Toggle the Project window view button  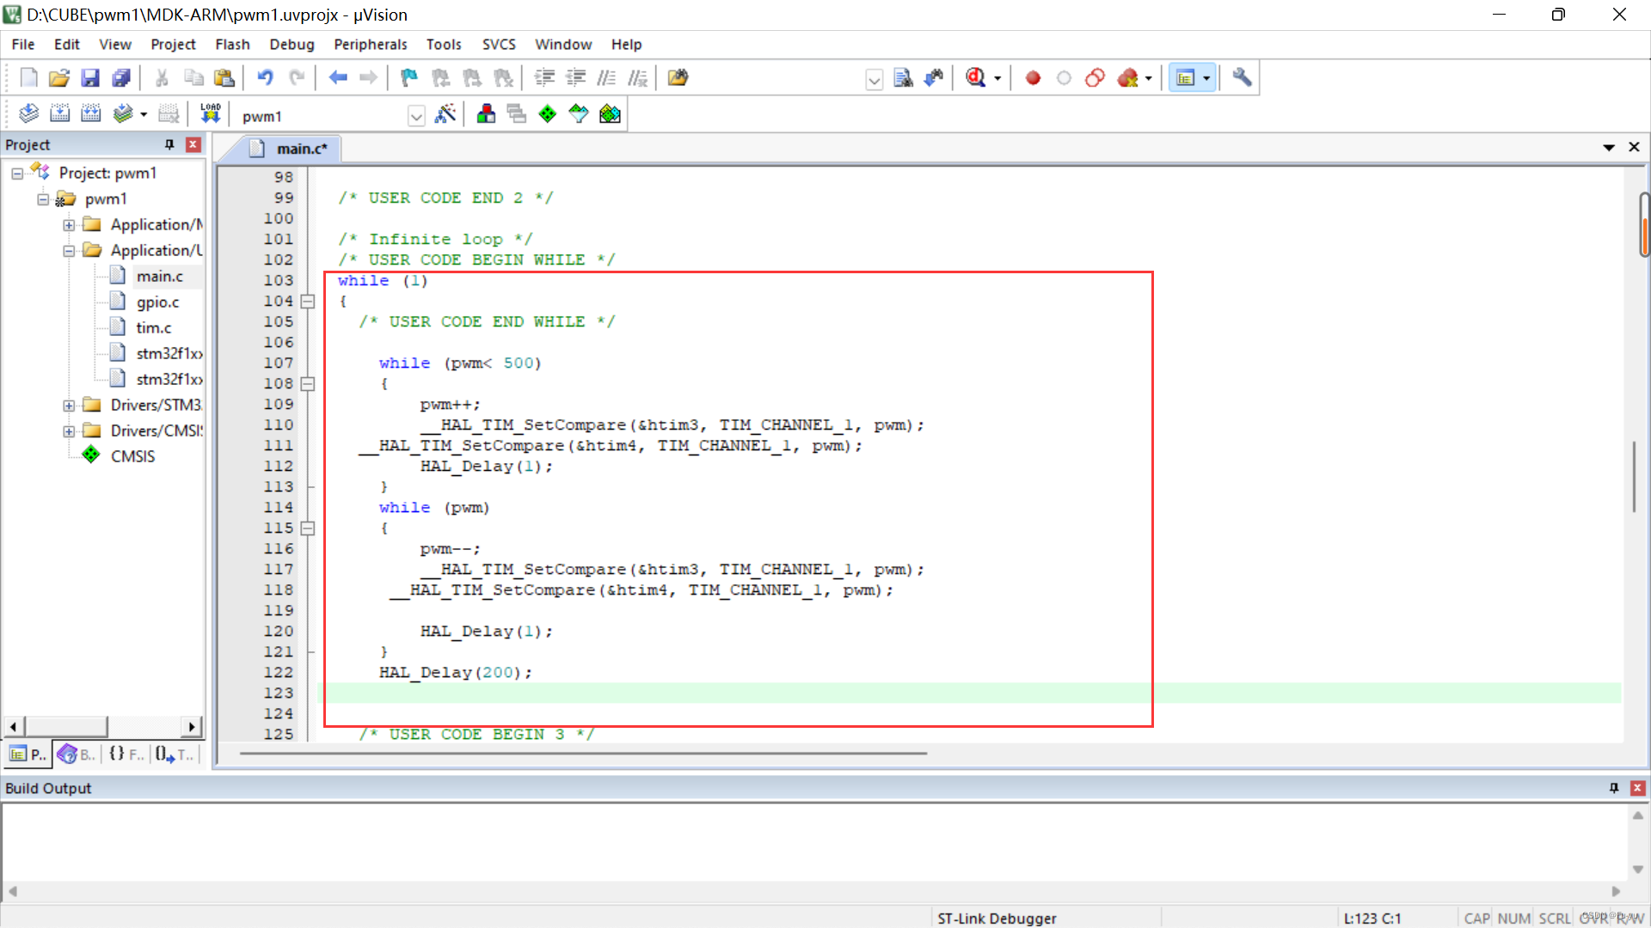(1186, 78)
